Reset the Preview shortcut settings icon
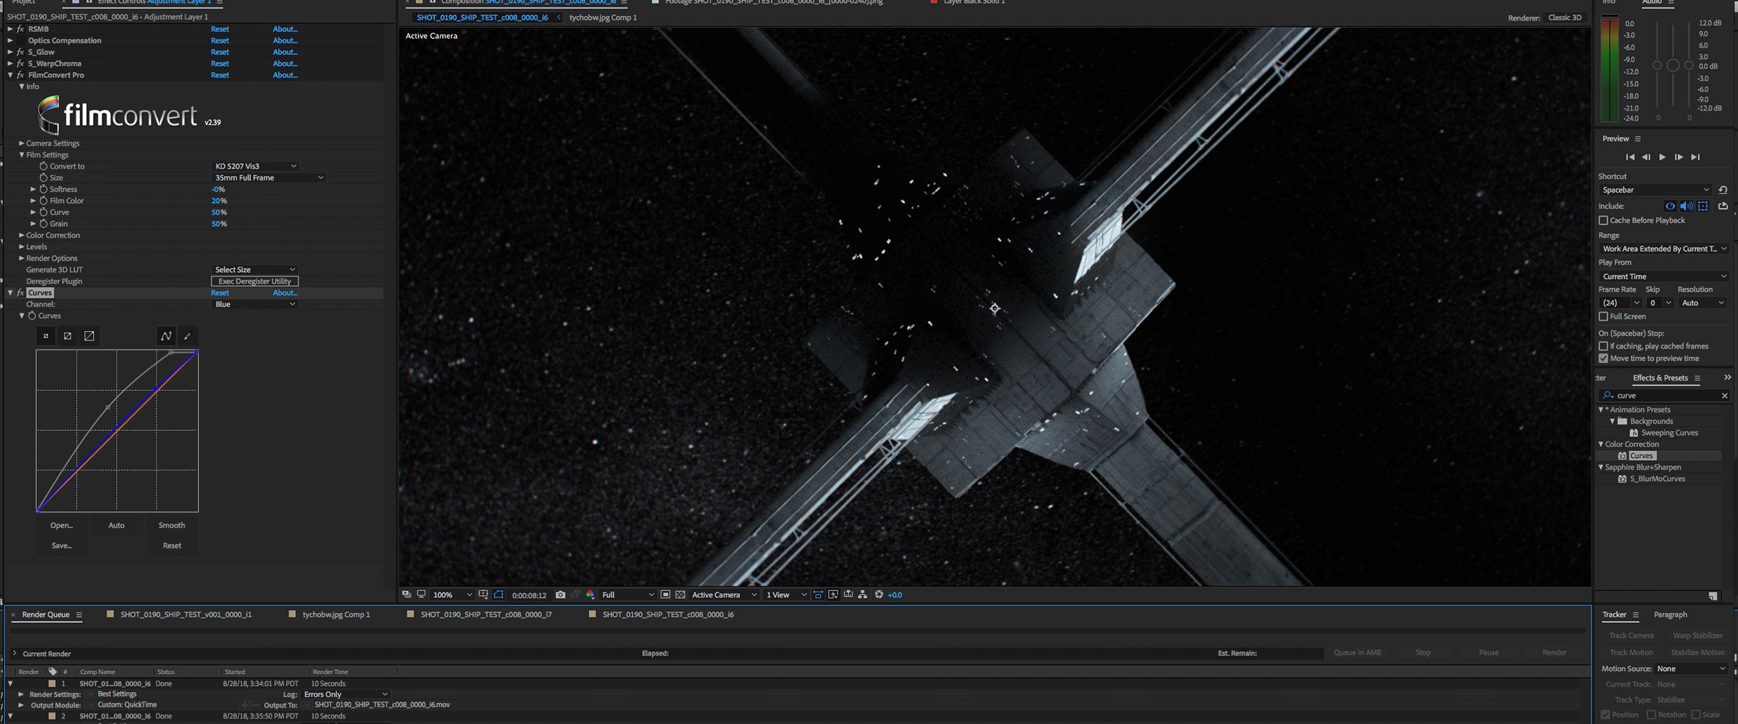The height and width of the screenshot is (724, 1738). click(x=1723, y=190)
